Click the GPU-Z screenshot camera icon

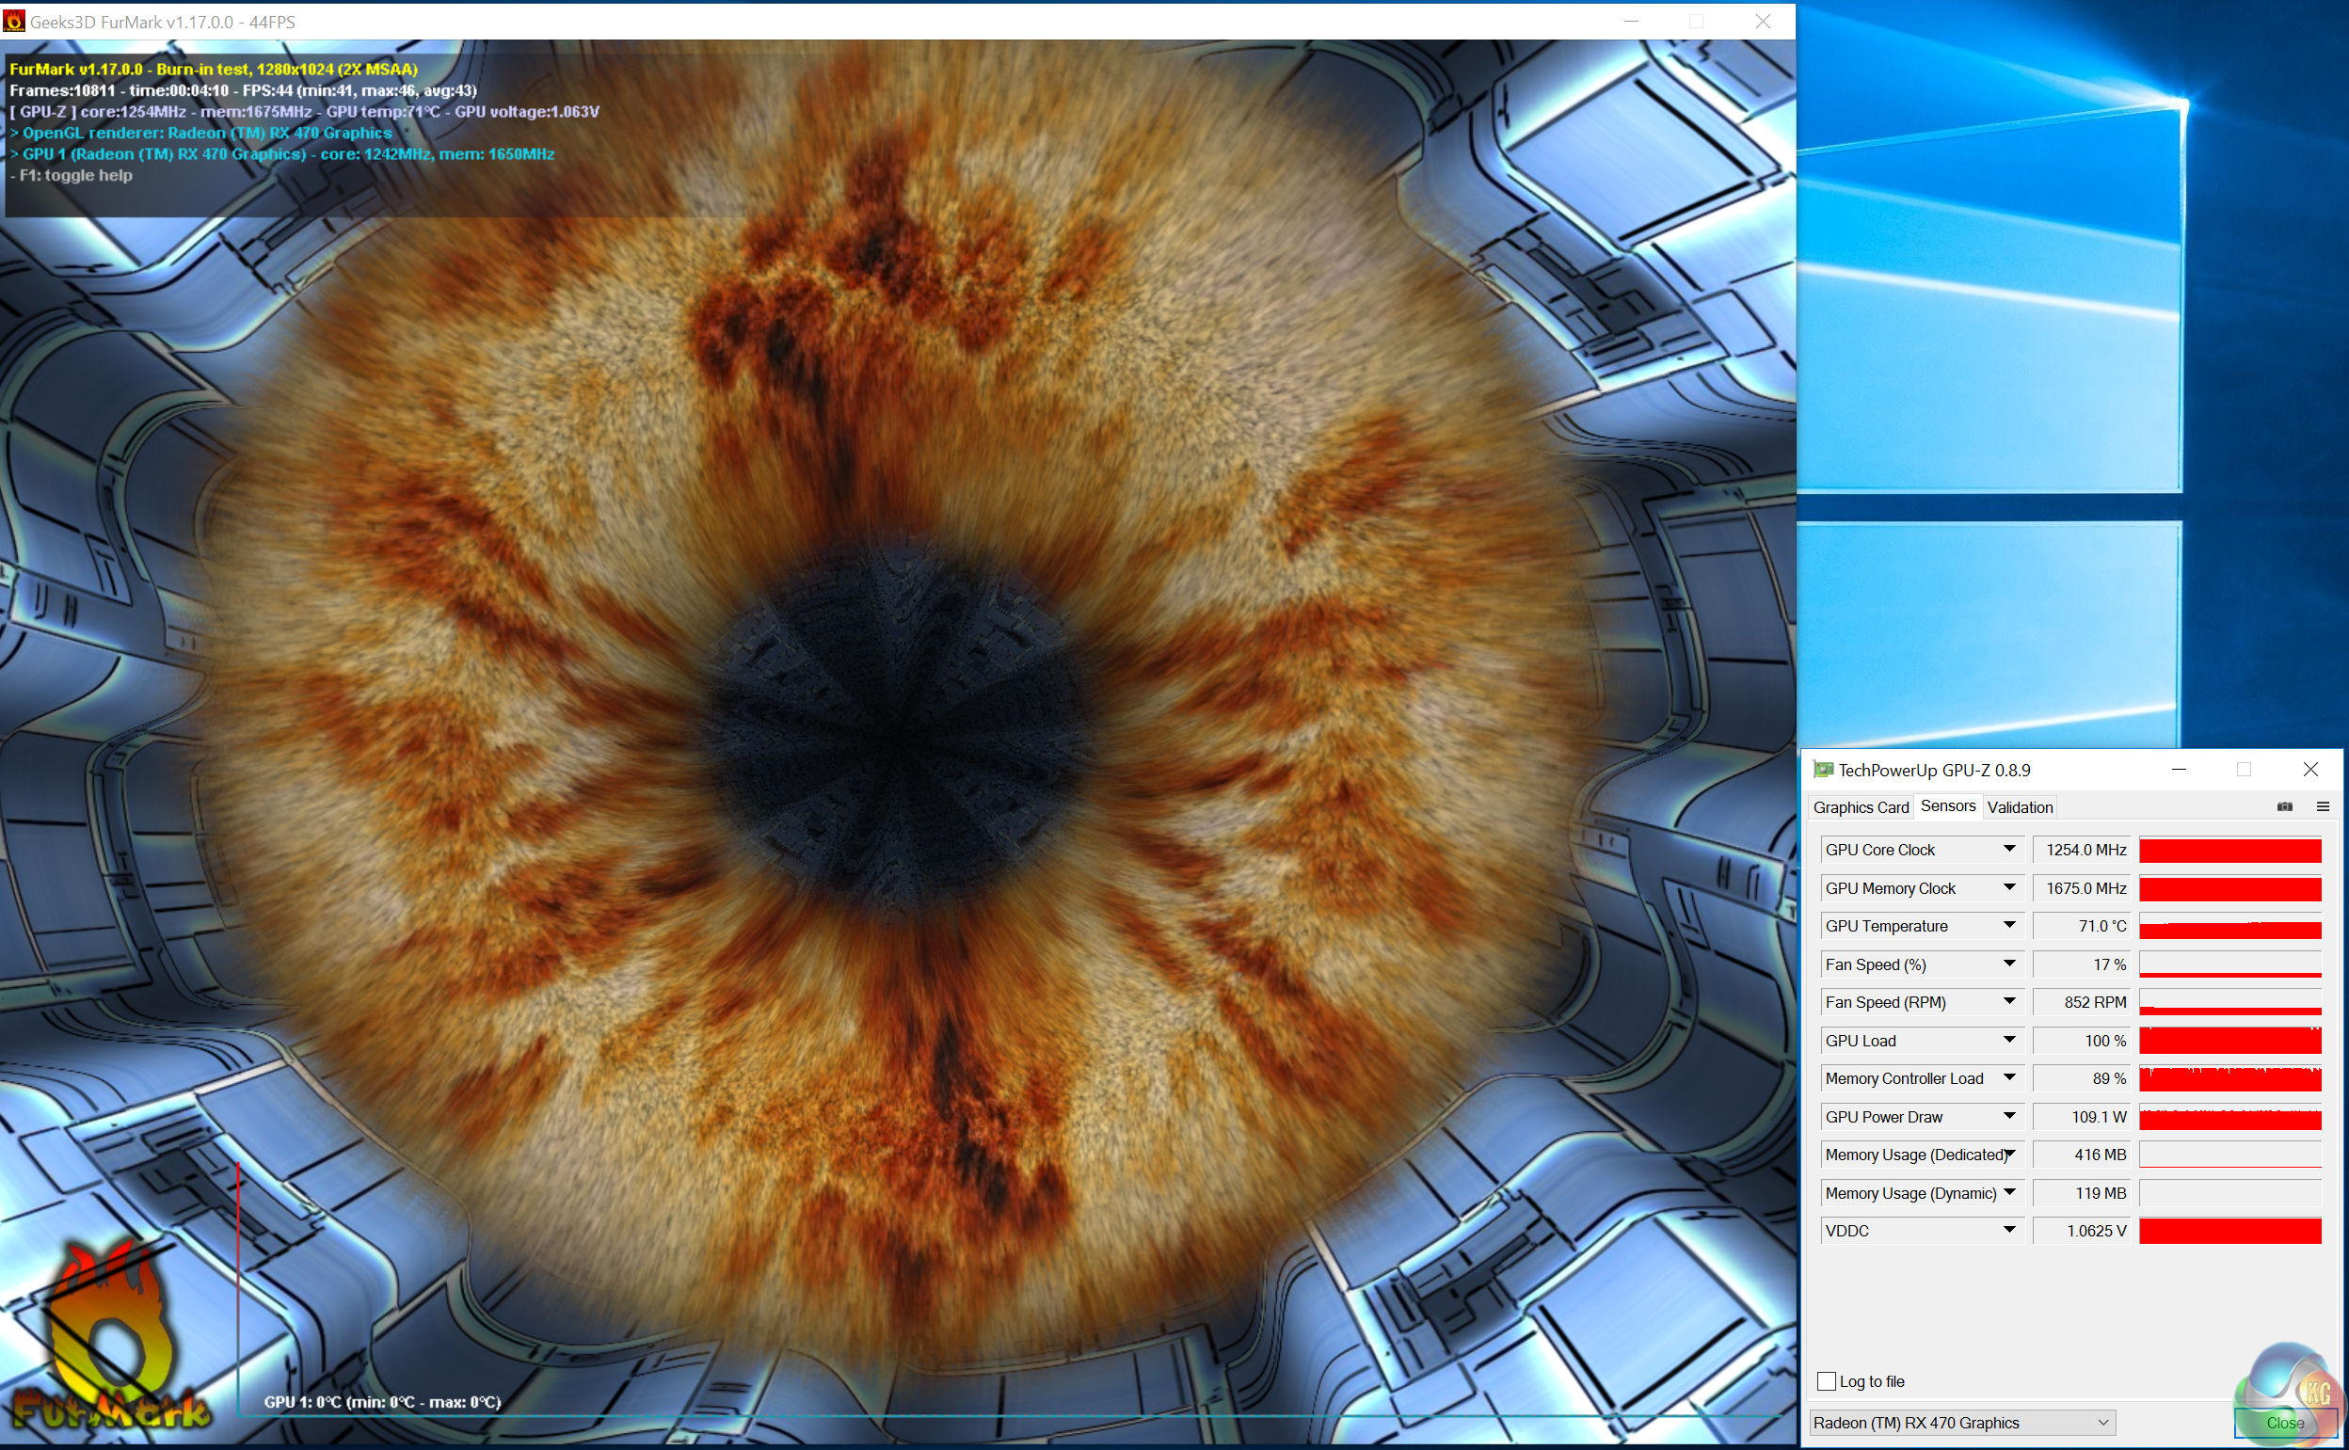[2284, 806]
